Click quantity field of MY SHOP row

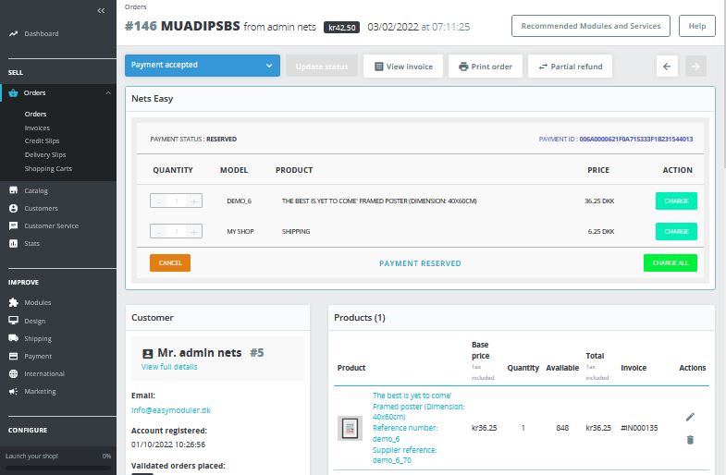176,231
